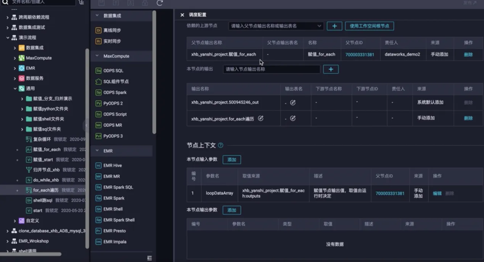The width and height of the screenshot is (484, 262).
Task: Expand the 数据服务 tree node
Action: 15,78
